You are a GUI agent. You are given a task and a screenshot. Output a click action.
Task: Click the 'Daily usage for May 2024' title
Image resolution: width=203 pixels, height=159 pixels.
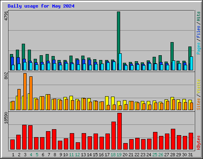[x=41, y=6]
